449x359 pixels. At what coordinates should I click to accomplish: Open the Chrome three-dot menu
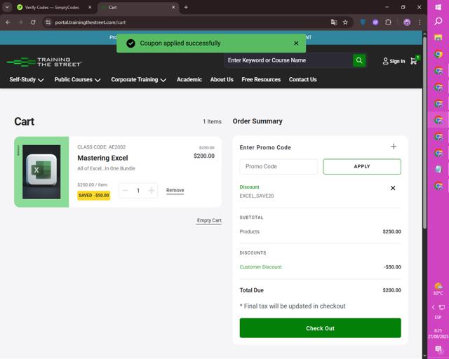click(x=420, y=22)
